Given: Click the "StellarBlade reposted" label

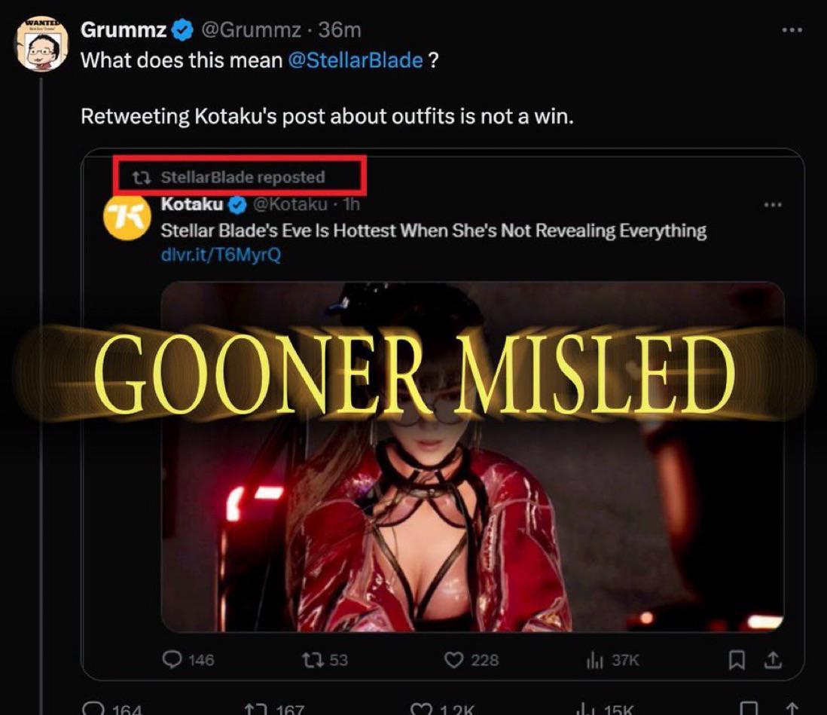Looking at the screenshot, I should 242,178.
